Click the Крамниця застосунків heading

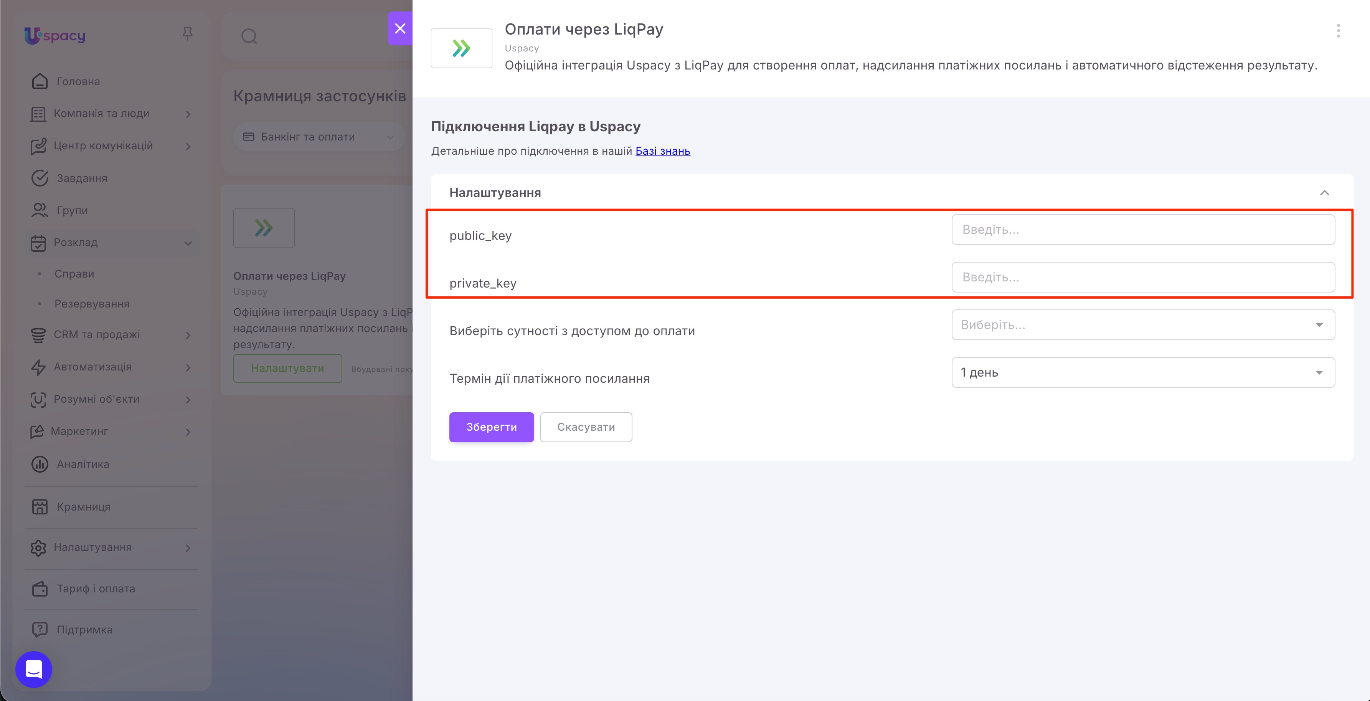click(319, 96)
